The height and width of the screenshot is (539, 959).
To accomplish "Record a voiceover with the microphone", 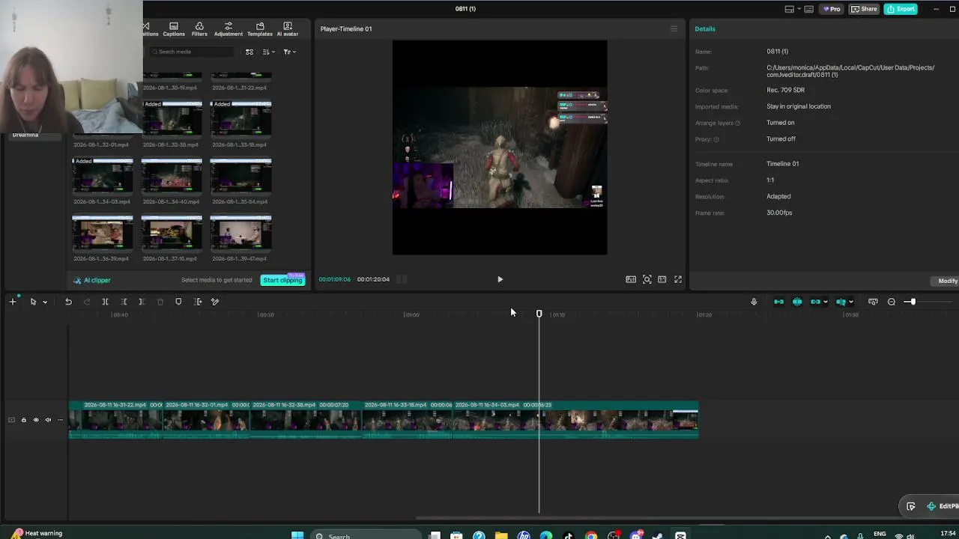I will click(x=754, y=302).
